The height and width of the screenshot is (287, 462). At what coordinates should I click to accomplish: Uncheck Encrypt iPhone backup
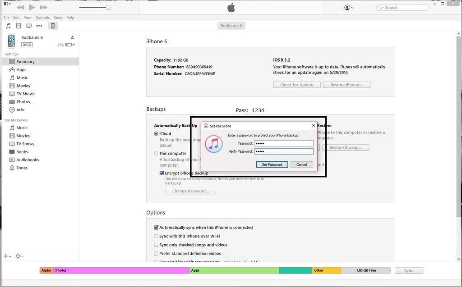coord(162,173)
